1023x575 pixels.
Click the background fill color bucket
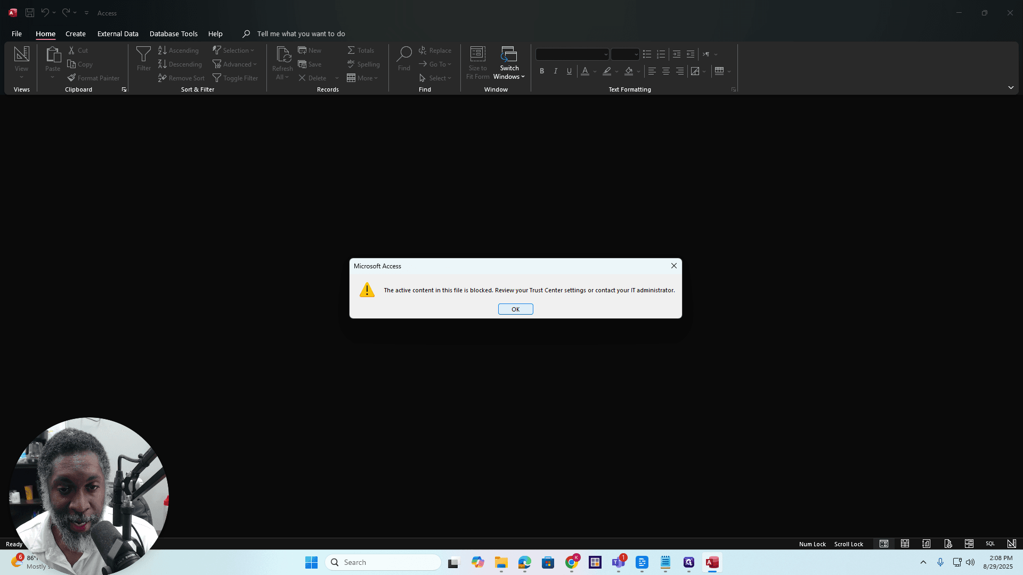pyautogui.click(x=629, y=71)
